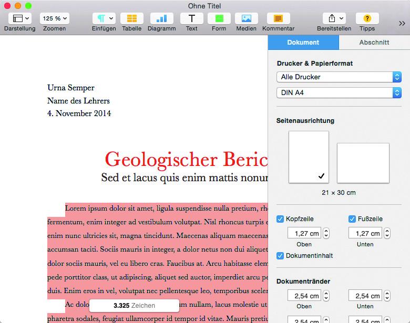Screen dimensions: 410x323
Task: Show more toolbar items via double-chevron
Action: [402, 24]
